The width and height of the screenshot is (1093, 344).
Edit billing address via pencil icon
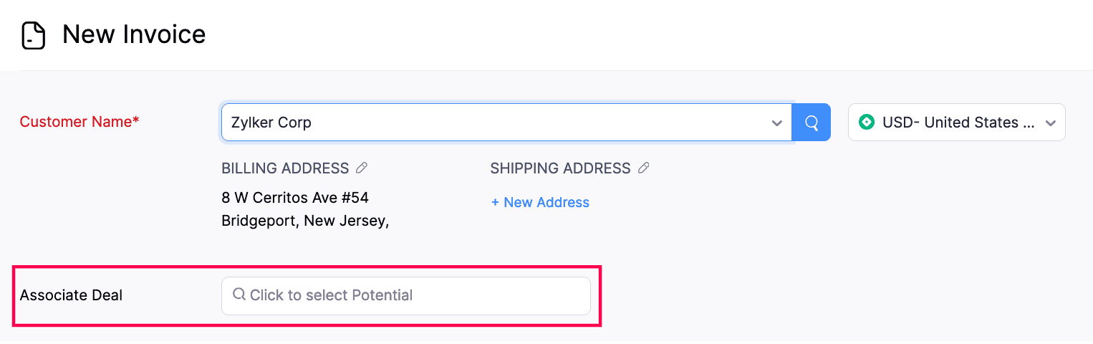coord(362,168)
